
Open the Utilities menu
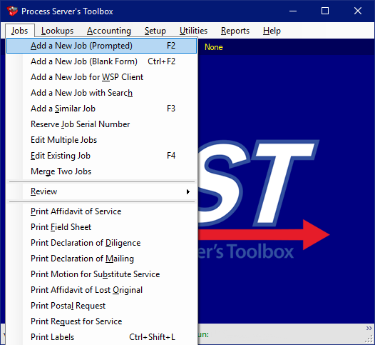coord(193,31)
